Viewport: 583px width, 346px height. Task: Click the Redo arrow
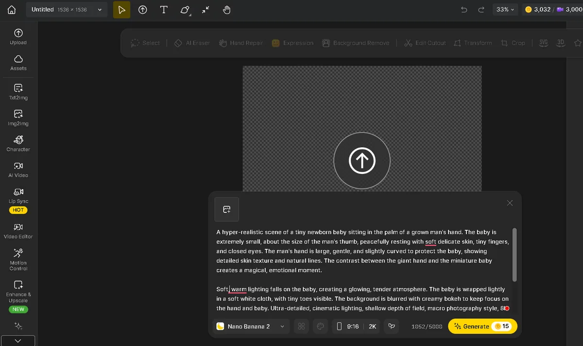coord(481,10)
